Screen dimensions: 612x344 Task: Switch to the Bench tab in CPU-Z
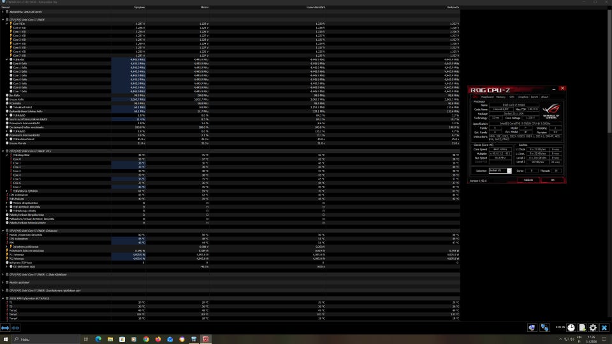click(534, 97)
